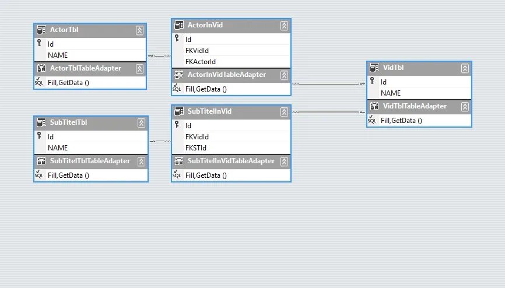Select the relation line between SubTitelTbl and SubTitelInVid

160,142
